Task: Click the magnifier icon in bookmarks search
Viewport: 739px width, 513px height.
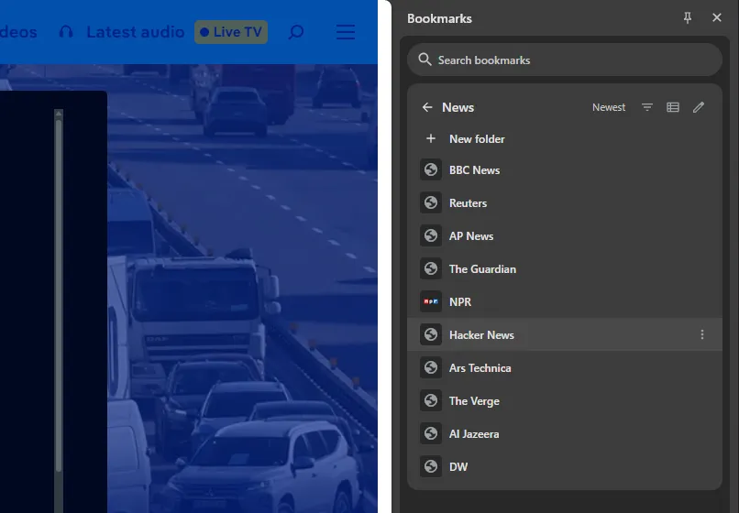Action: point(425,60)
